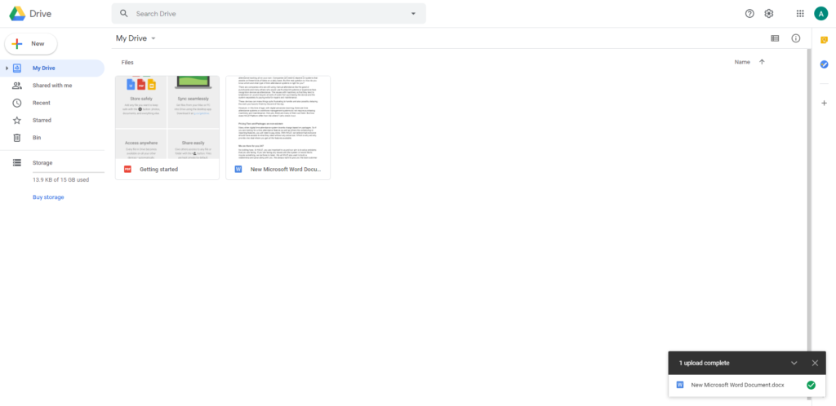Show file details info panel

[x=796, y=38]
